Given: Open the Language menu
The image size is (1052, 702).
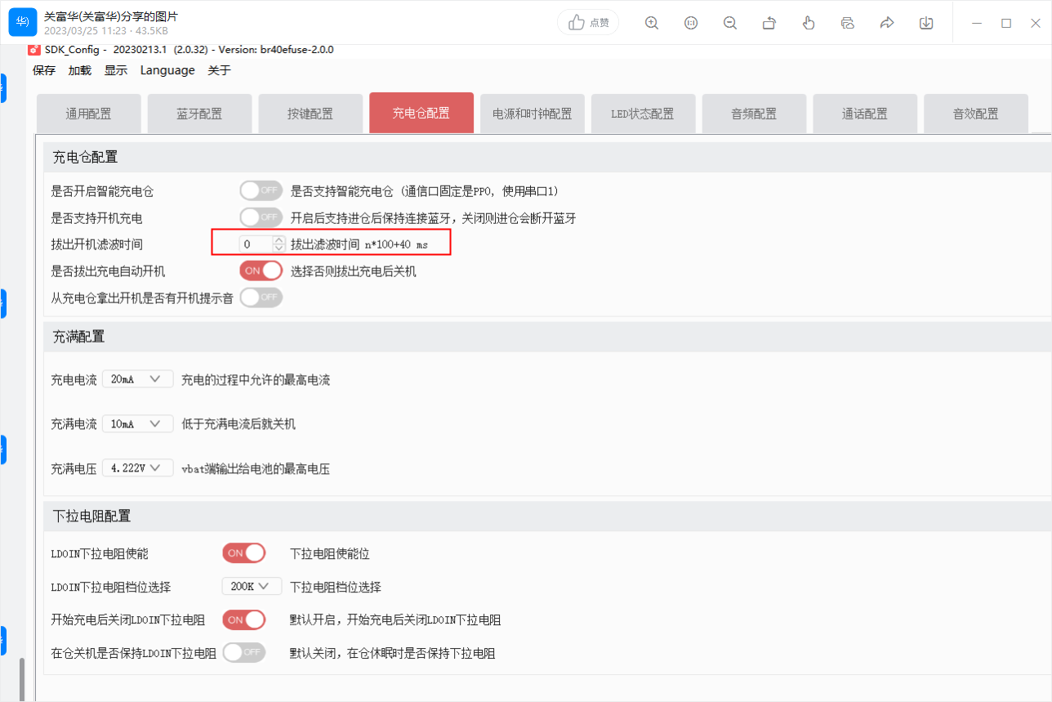Looking at the screenshot, I should click(167, 70).
